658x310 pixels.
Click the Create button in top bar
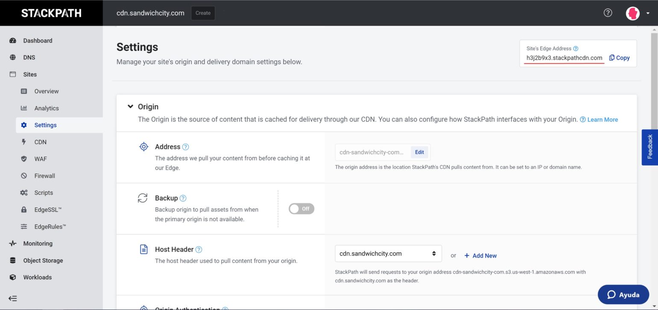click(x=203, y=13)
